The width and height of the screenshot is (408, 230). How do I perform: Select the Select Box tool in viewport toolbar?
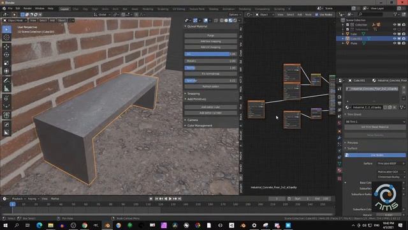pyautogui.click(x=6, y=29)
